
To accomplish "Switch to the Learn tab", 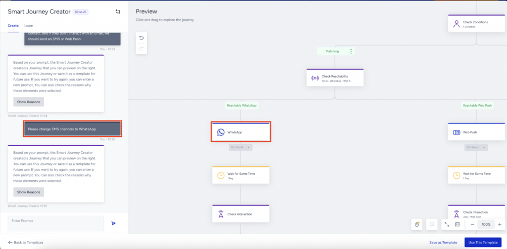I will coord(29,25).
